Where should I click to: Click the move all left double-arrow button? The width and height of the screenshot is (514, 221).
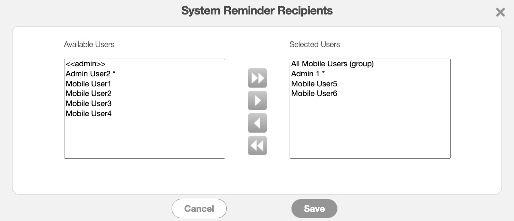(257, 145)
